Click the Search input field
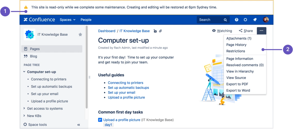Viewport: 293px width, 129px height. (210, 20)
